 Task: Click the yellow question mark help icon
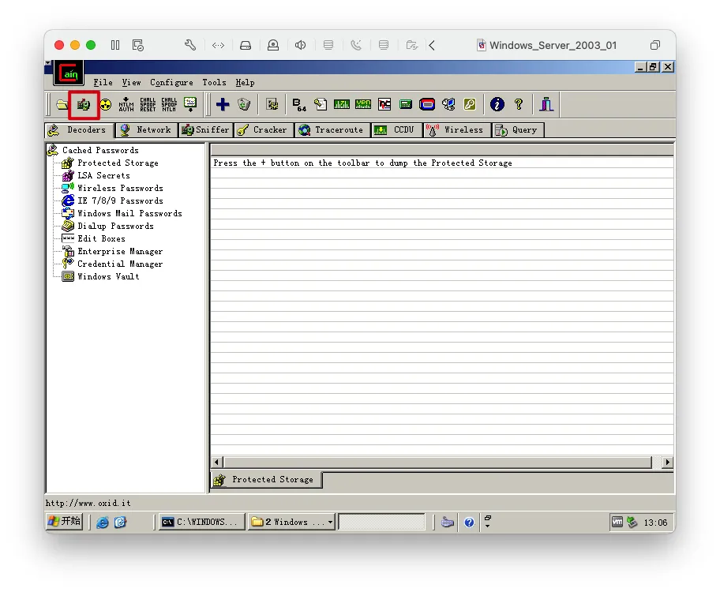coord(519,105)
